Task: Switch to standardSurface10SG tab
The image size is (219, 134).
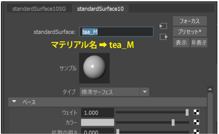Action: tap(39, 9)
